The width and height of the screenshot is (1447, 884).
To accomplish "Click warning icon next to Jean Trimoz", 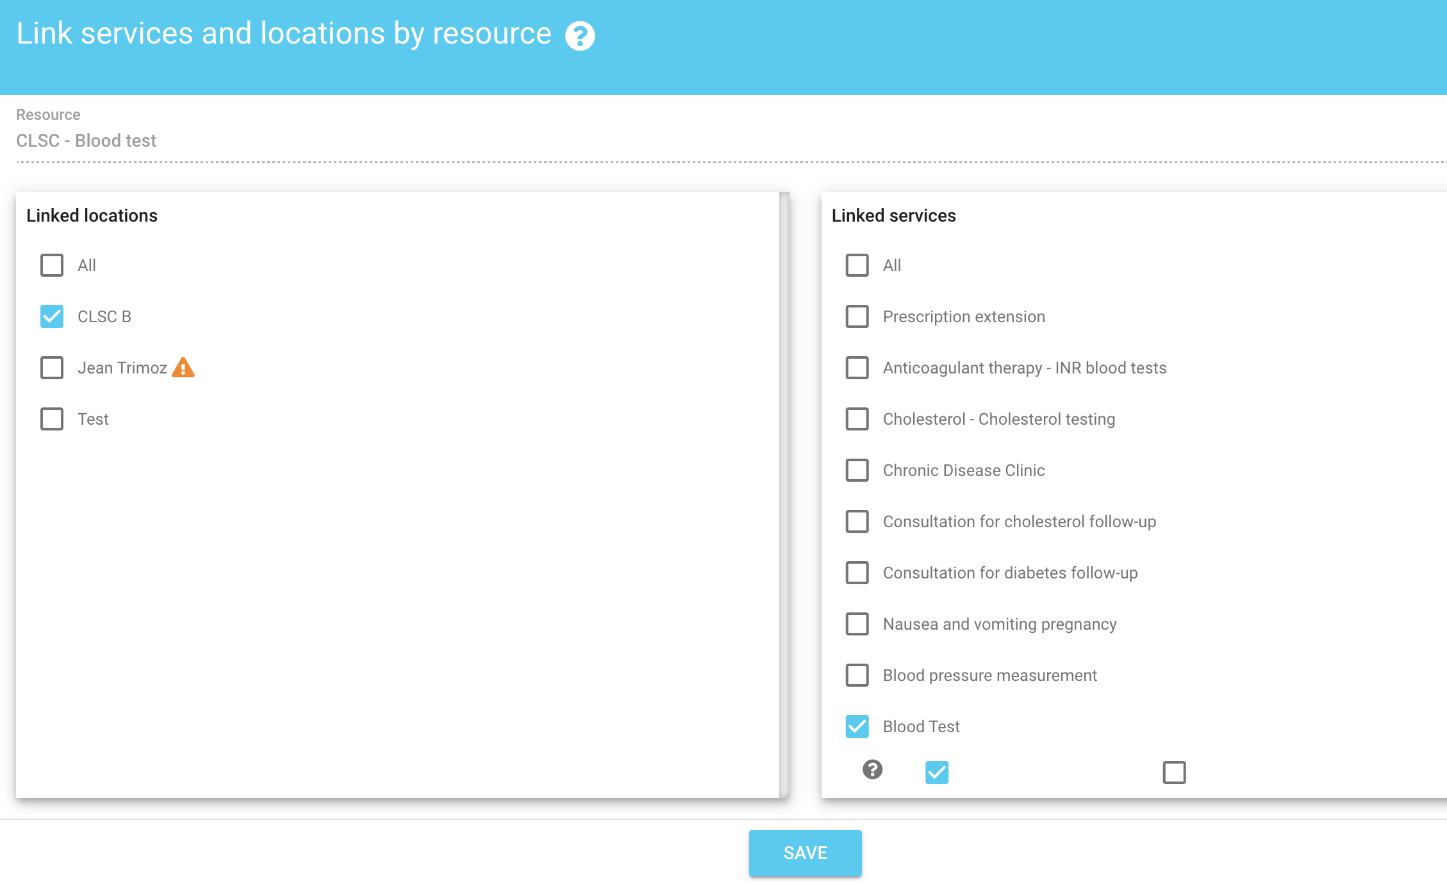I will point(183,368).
